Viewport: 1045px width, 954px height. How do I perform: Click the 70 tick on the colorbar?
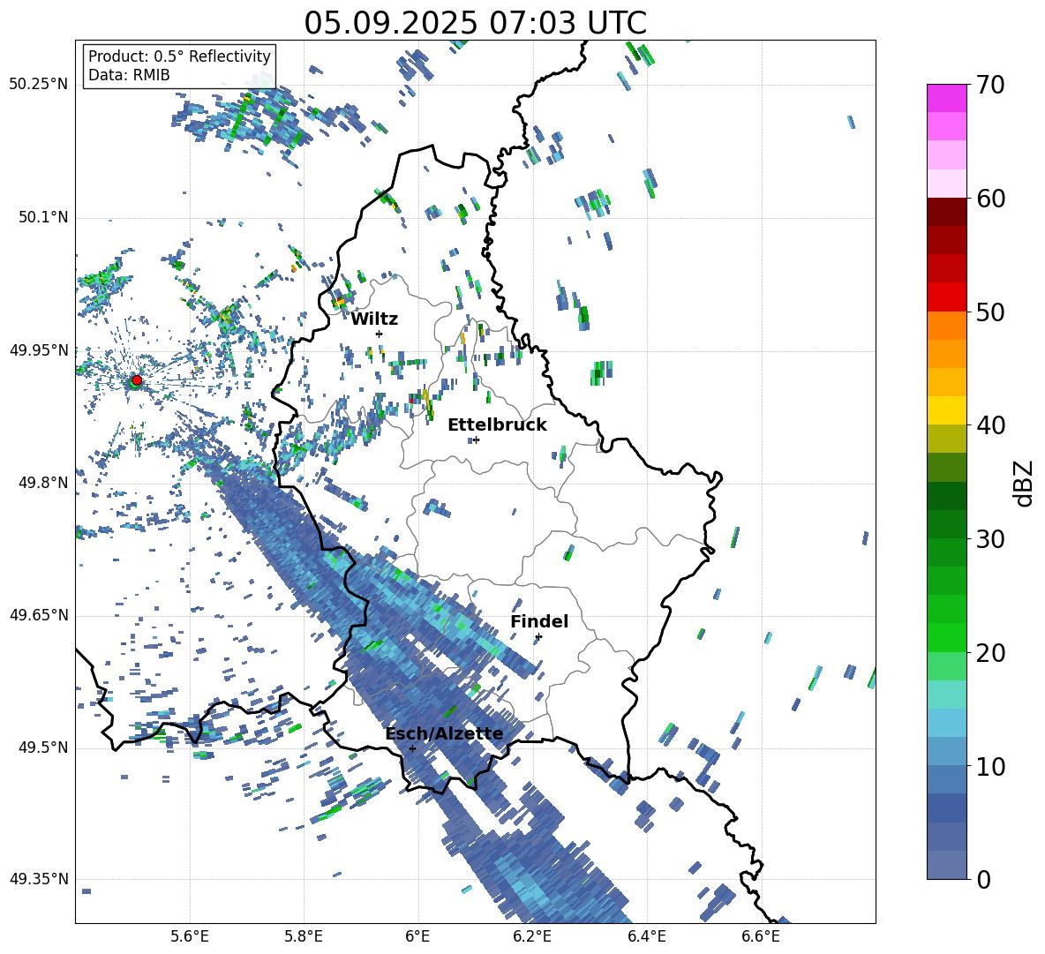990,85
